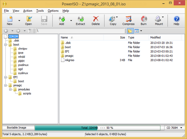
Task: Click the red Delete icon
Action: [x=96, y=19]
